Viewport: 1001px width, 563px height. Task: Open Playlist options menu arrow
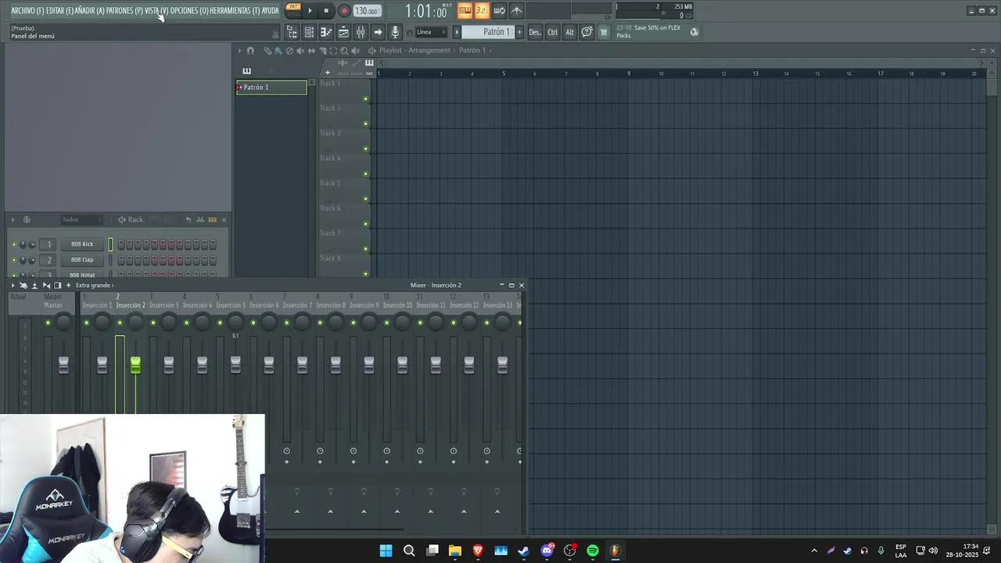240,51
